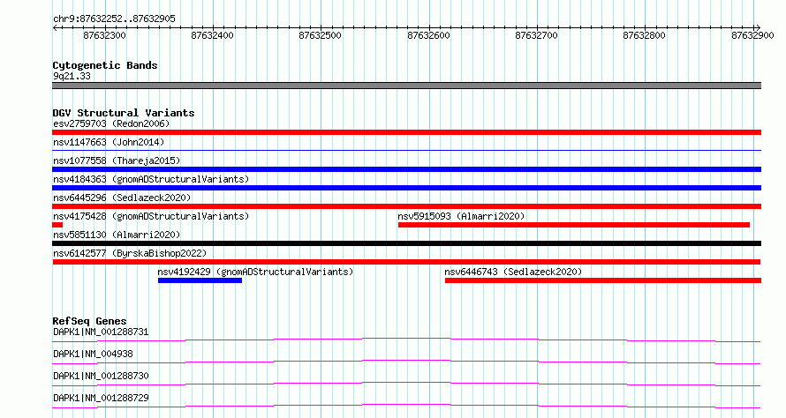Click the DAPK1|NM_001288730 gene label
Viewport: 786px width, 418px height.
(x=101, y=376)
